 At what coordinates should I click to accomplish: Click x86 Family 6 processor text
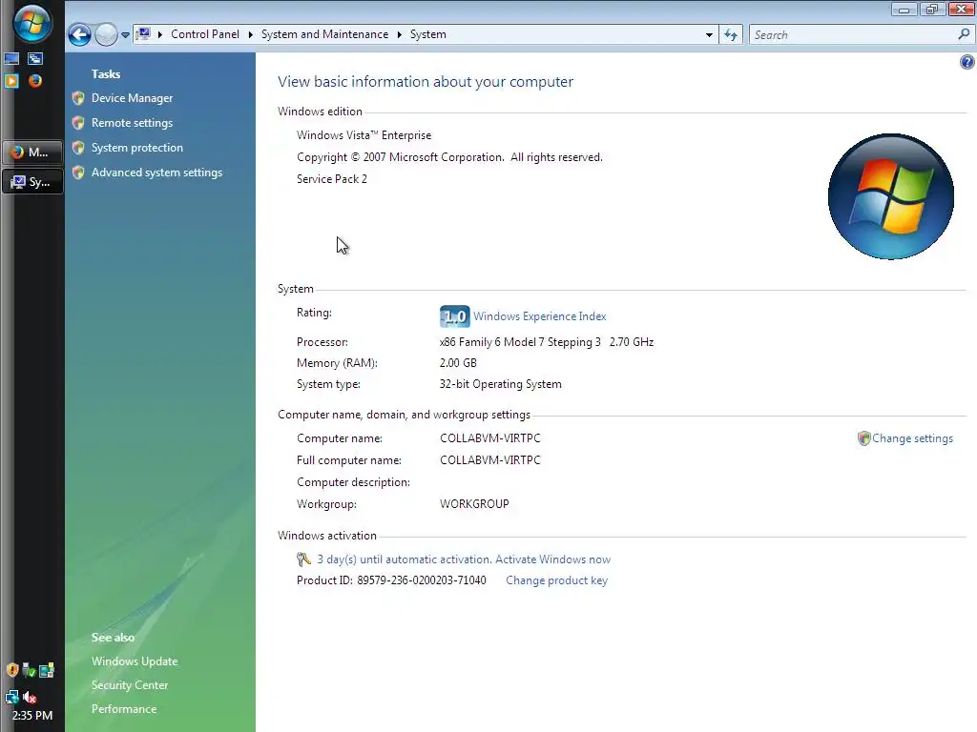(547, 342)
